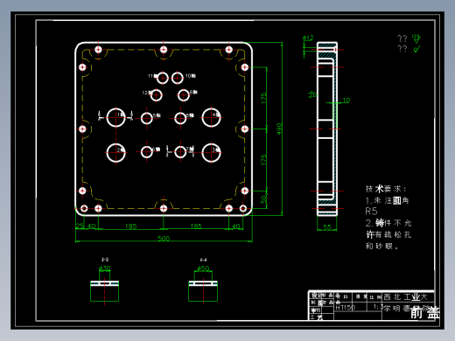The width and height of the screenshot is (455, 341).
Task: Select the note line '和砂眼.'
Action: [x=381, y=246]
